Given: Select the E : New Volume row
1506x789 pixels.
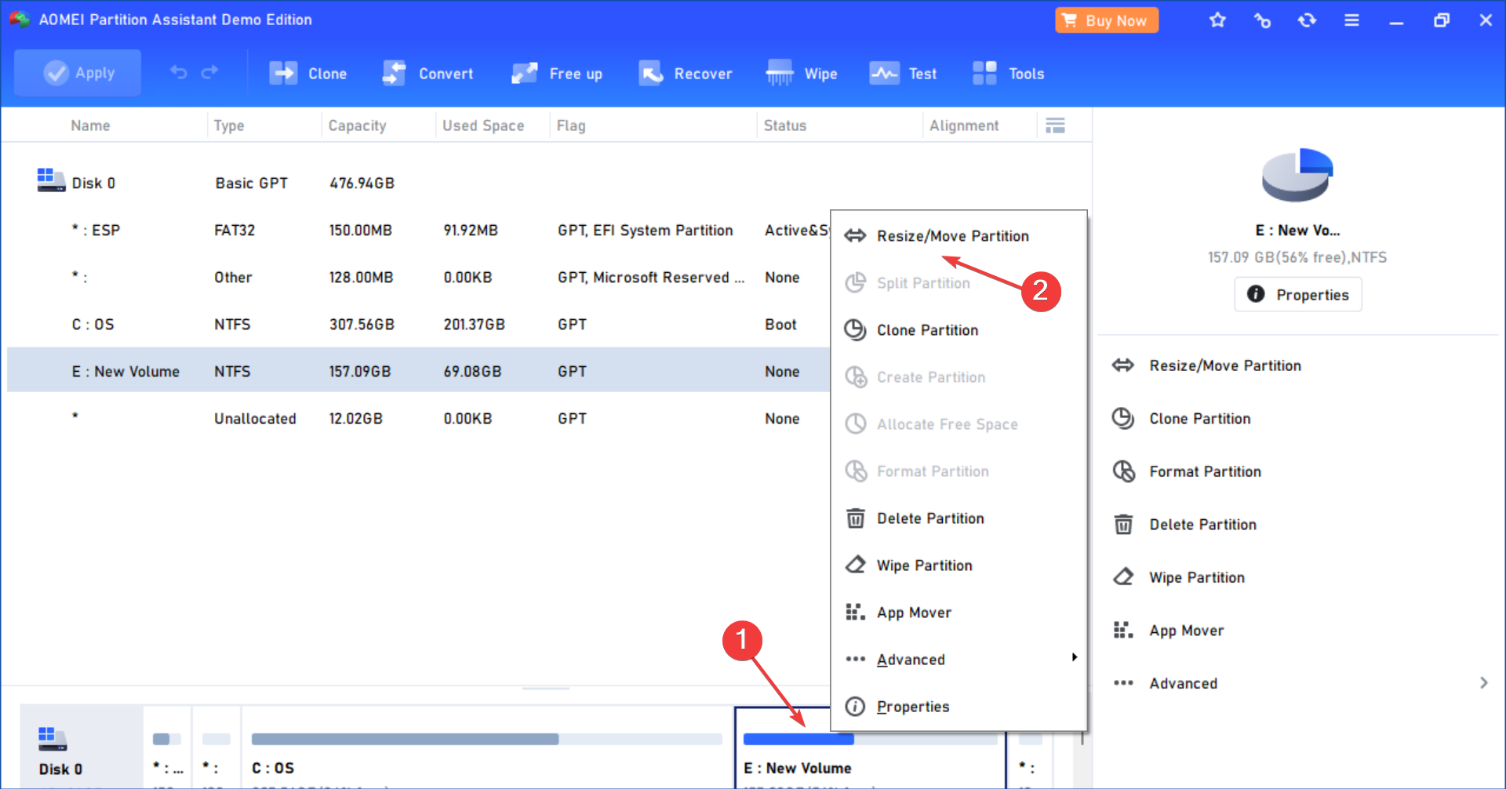Looking at the screenshot, I should (x=419, y=371).
